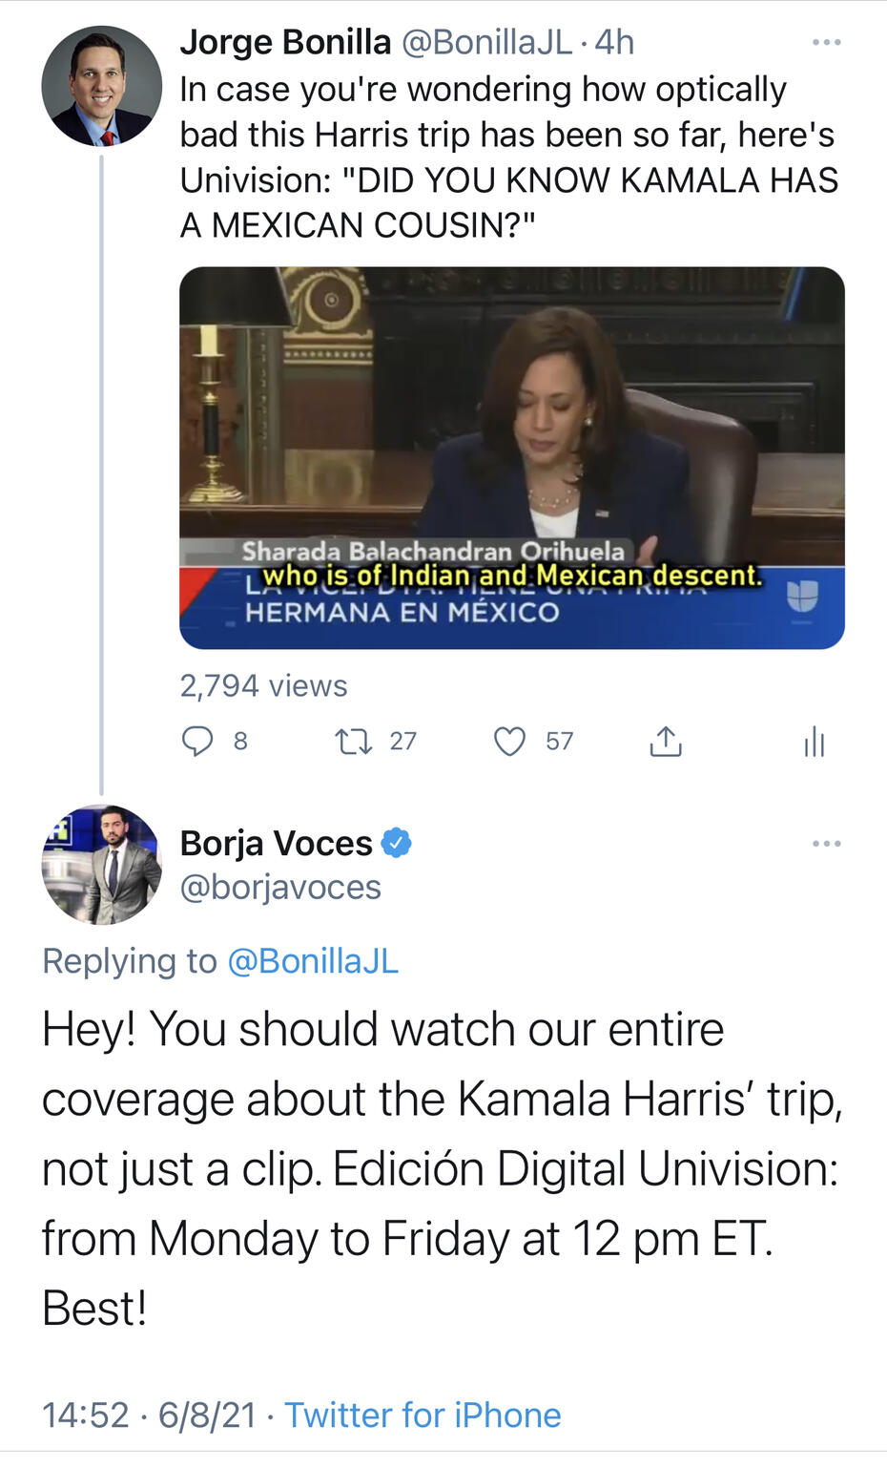The image size is (887, 1468).
Task: Open the more options menu on Bonilla's tweet
Action: [x=826, y=43]
